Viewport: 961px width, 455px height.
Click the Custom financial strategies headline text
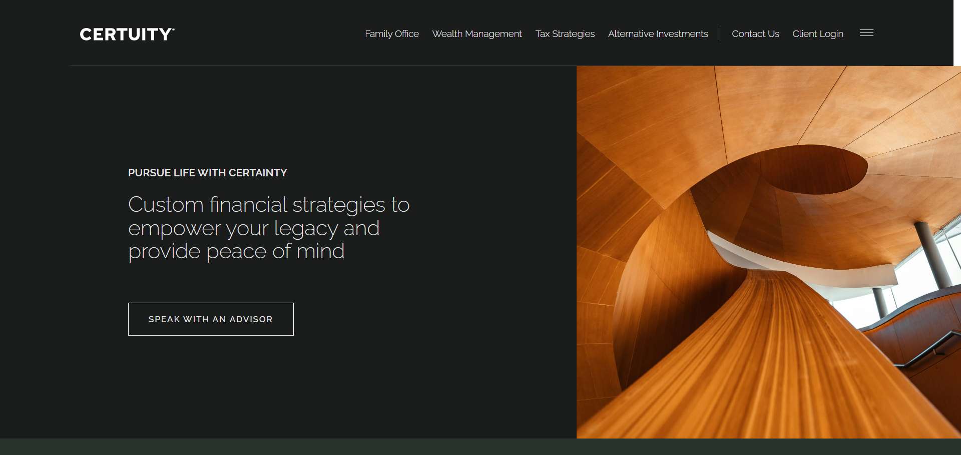pyautogui.click(x=269, y=228)
